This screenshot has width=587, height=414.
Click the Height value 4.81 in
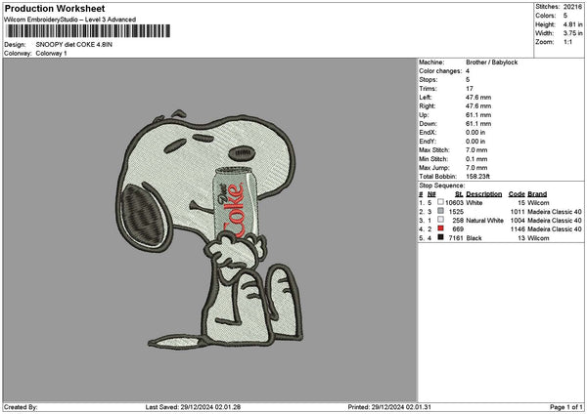(572, 24)
